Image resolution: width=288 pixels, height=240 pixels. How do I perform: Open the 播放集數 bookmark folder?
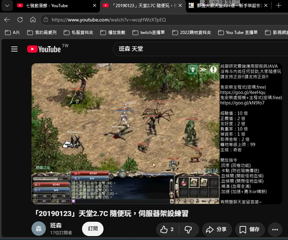point(113,33)
